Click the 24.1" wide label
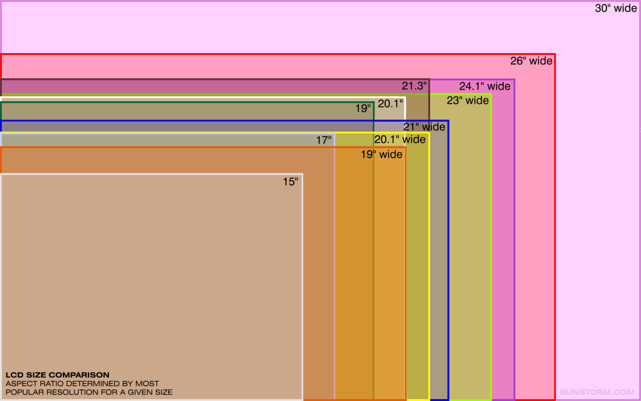Image resolution: width=641 pixels, height=401 pixels. click(485, 86)
